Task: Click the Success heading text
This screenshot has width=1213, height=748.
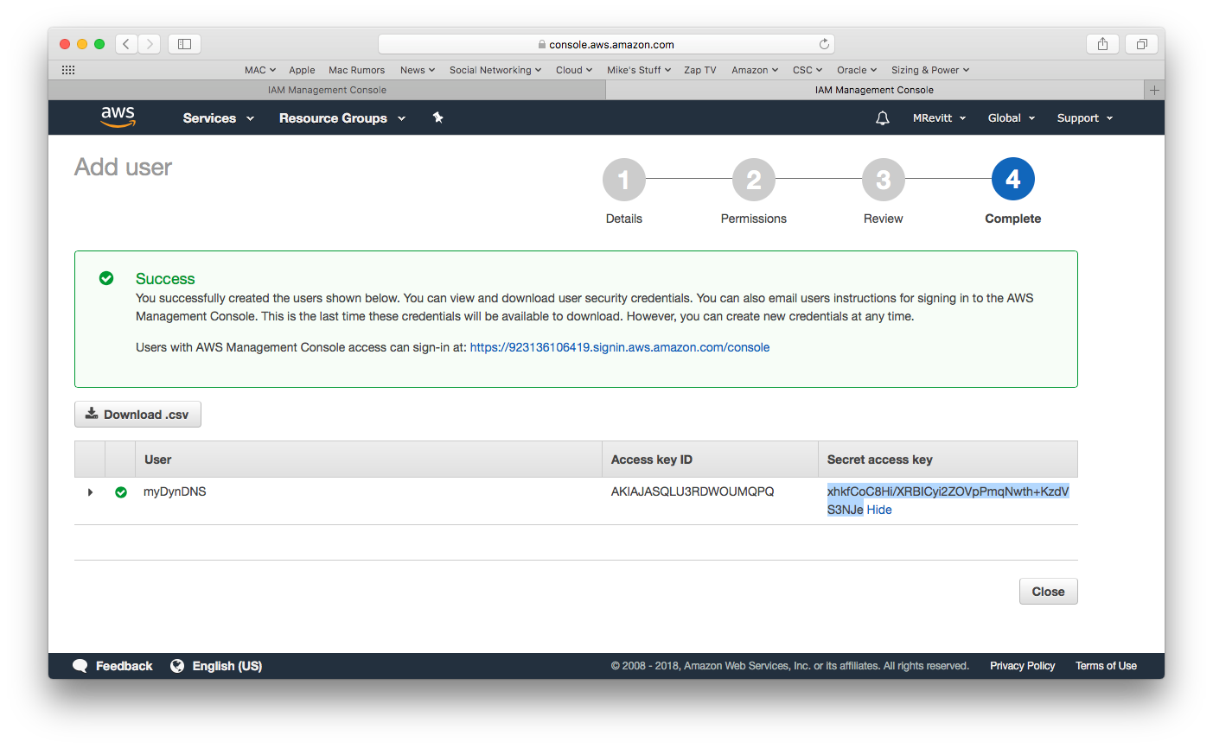Action: click(x=165, y=279)
